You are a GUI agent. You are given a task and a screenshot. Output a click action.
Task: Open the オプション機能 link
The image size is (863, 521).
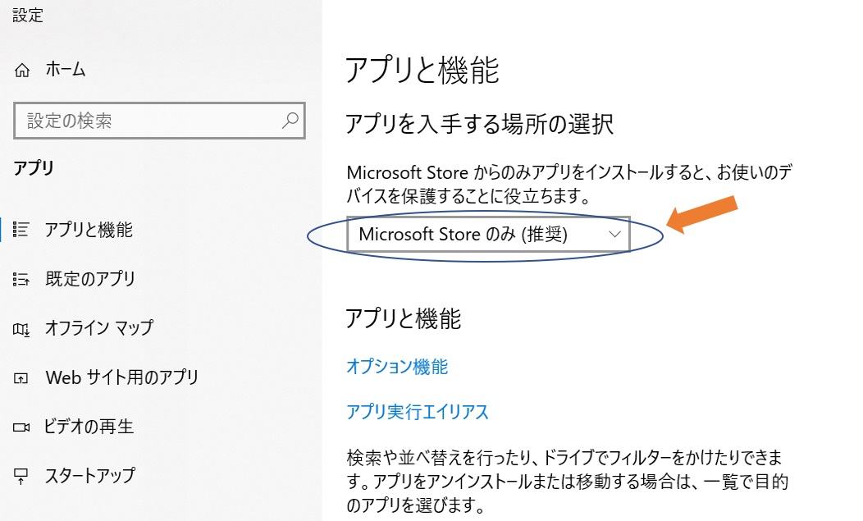pos(397,367)
